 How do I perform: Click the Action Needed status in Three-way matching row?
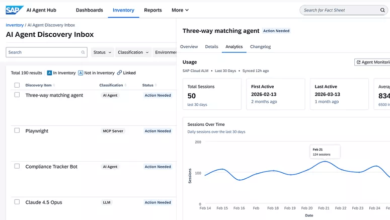[158, 95]
